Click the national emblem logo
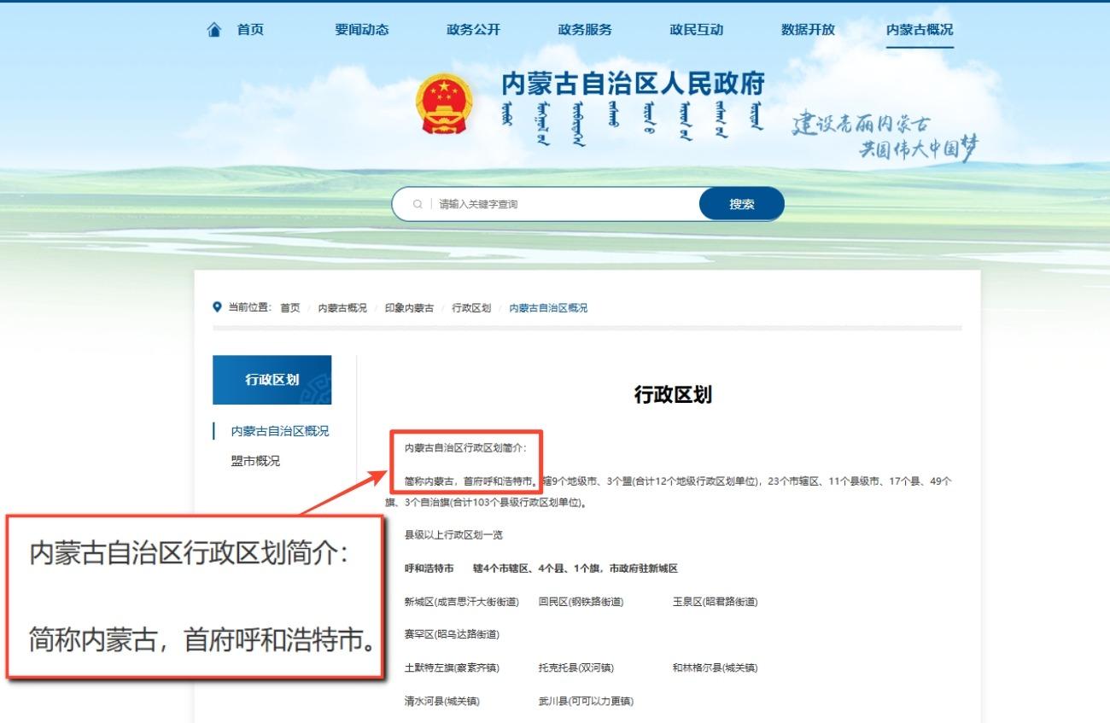Image resolution: width=1110 pixels, height=723 pixels. pos(443,104)
